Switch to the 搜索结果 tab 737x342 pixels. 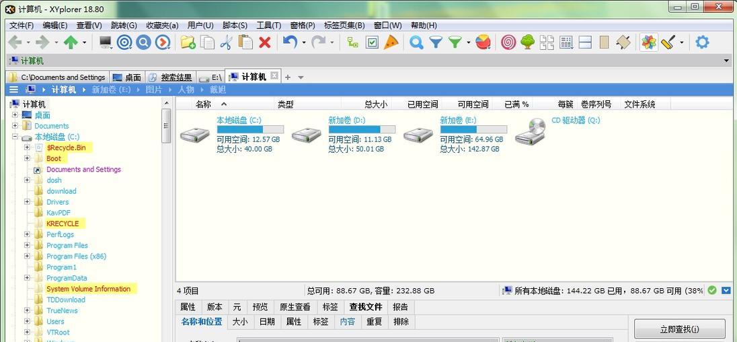point(170,77)
